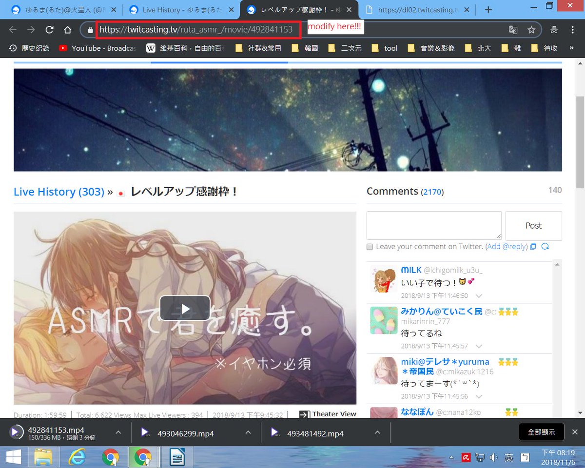Click the Avira antivirus tray icon
585x468 pixels.
[x=466, y=458]
